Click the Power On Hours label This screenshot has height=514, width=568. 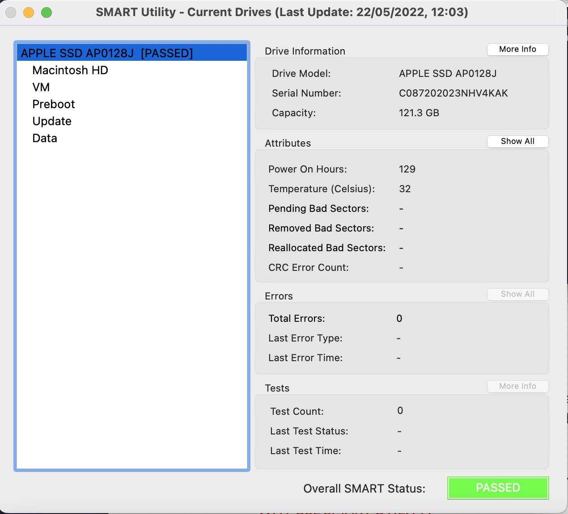tap(308, 169)
